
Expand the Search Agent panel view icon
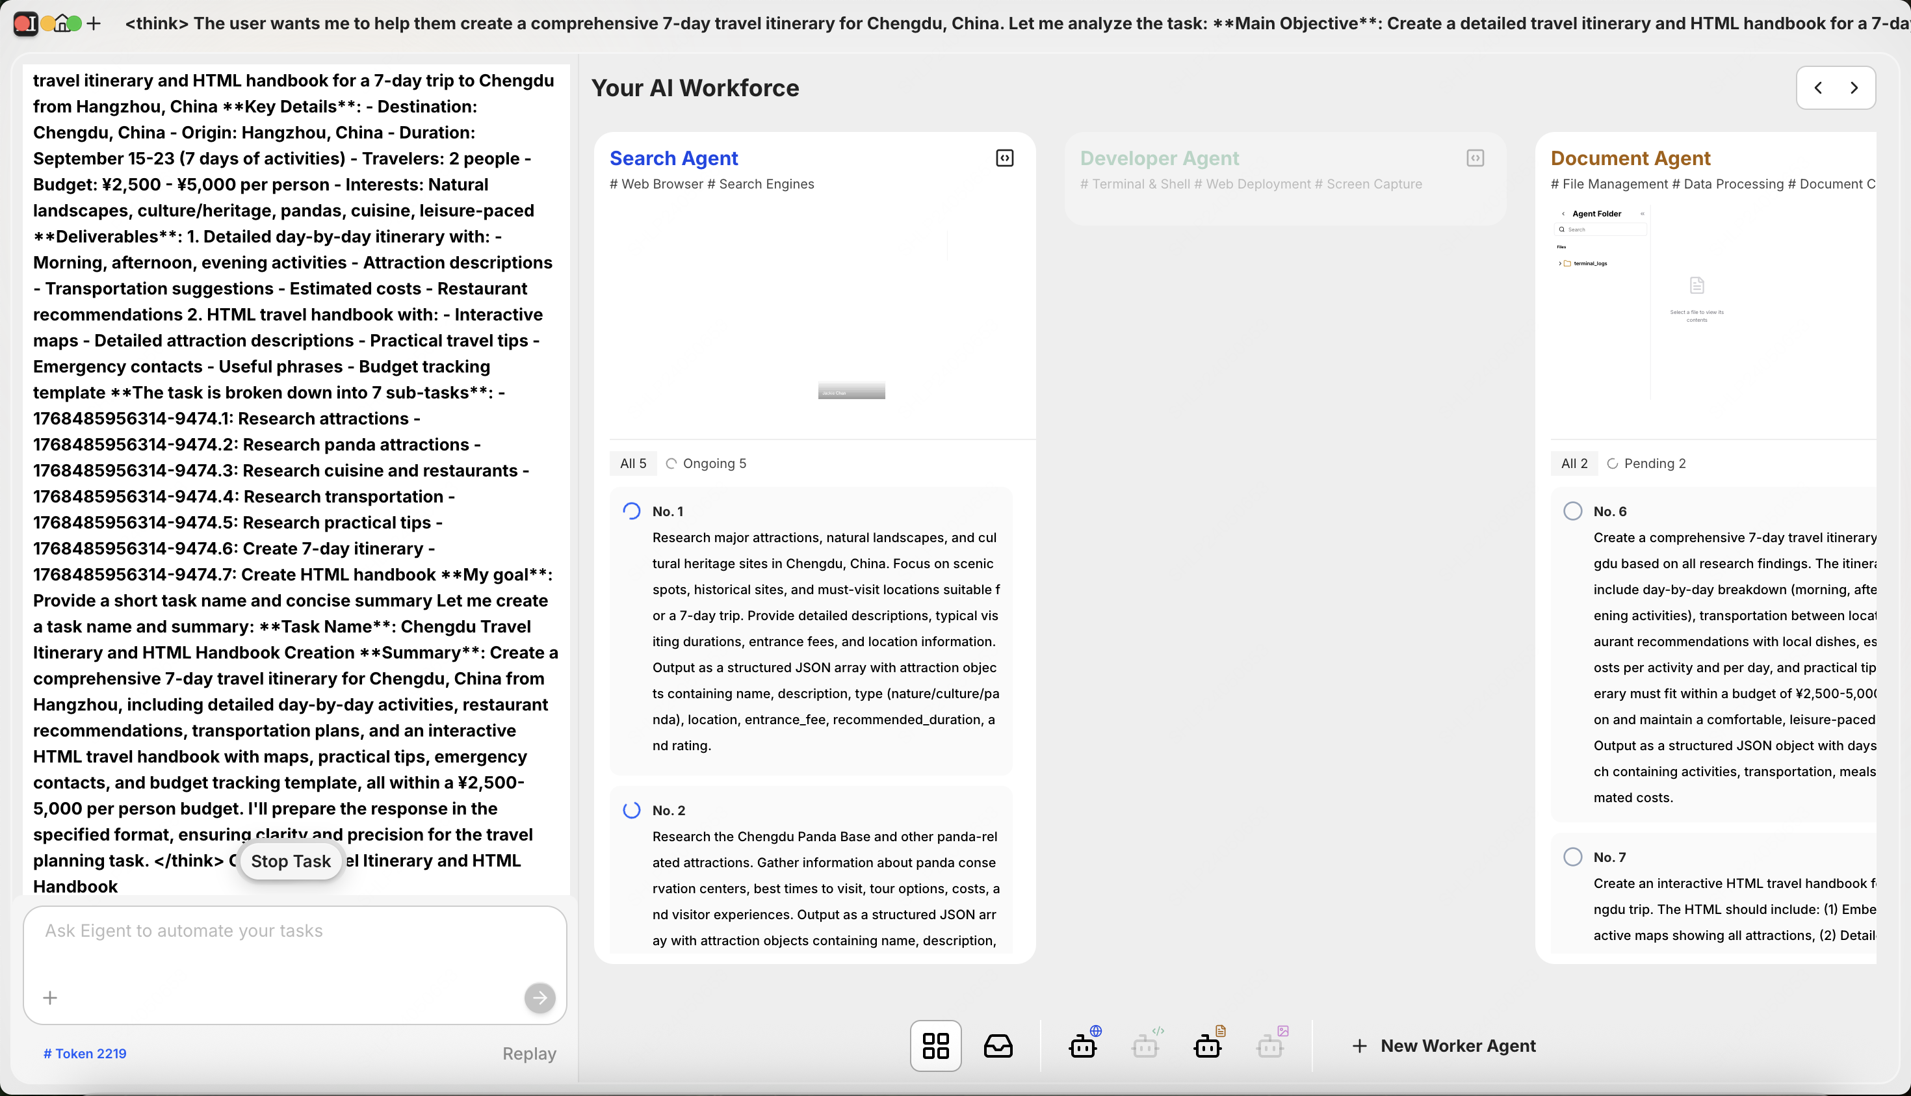click(1004, 158)
